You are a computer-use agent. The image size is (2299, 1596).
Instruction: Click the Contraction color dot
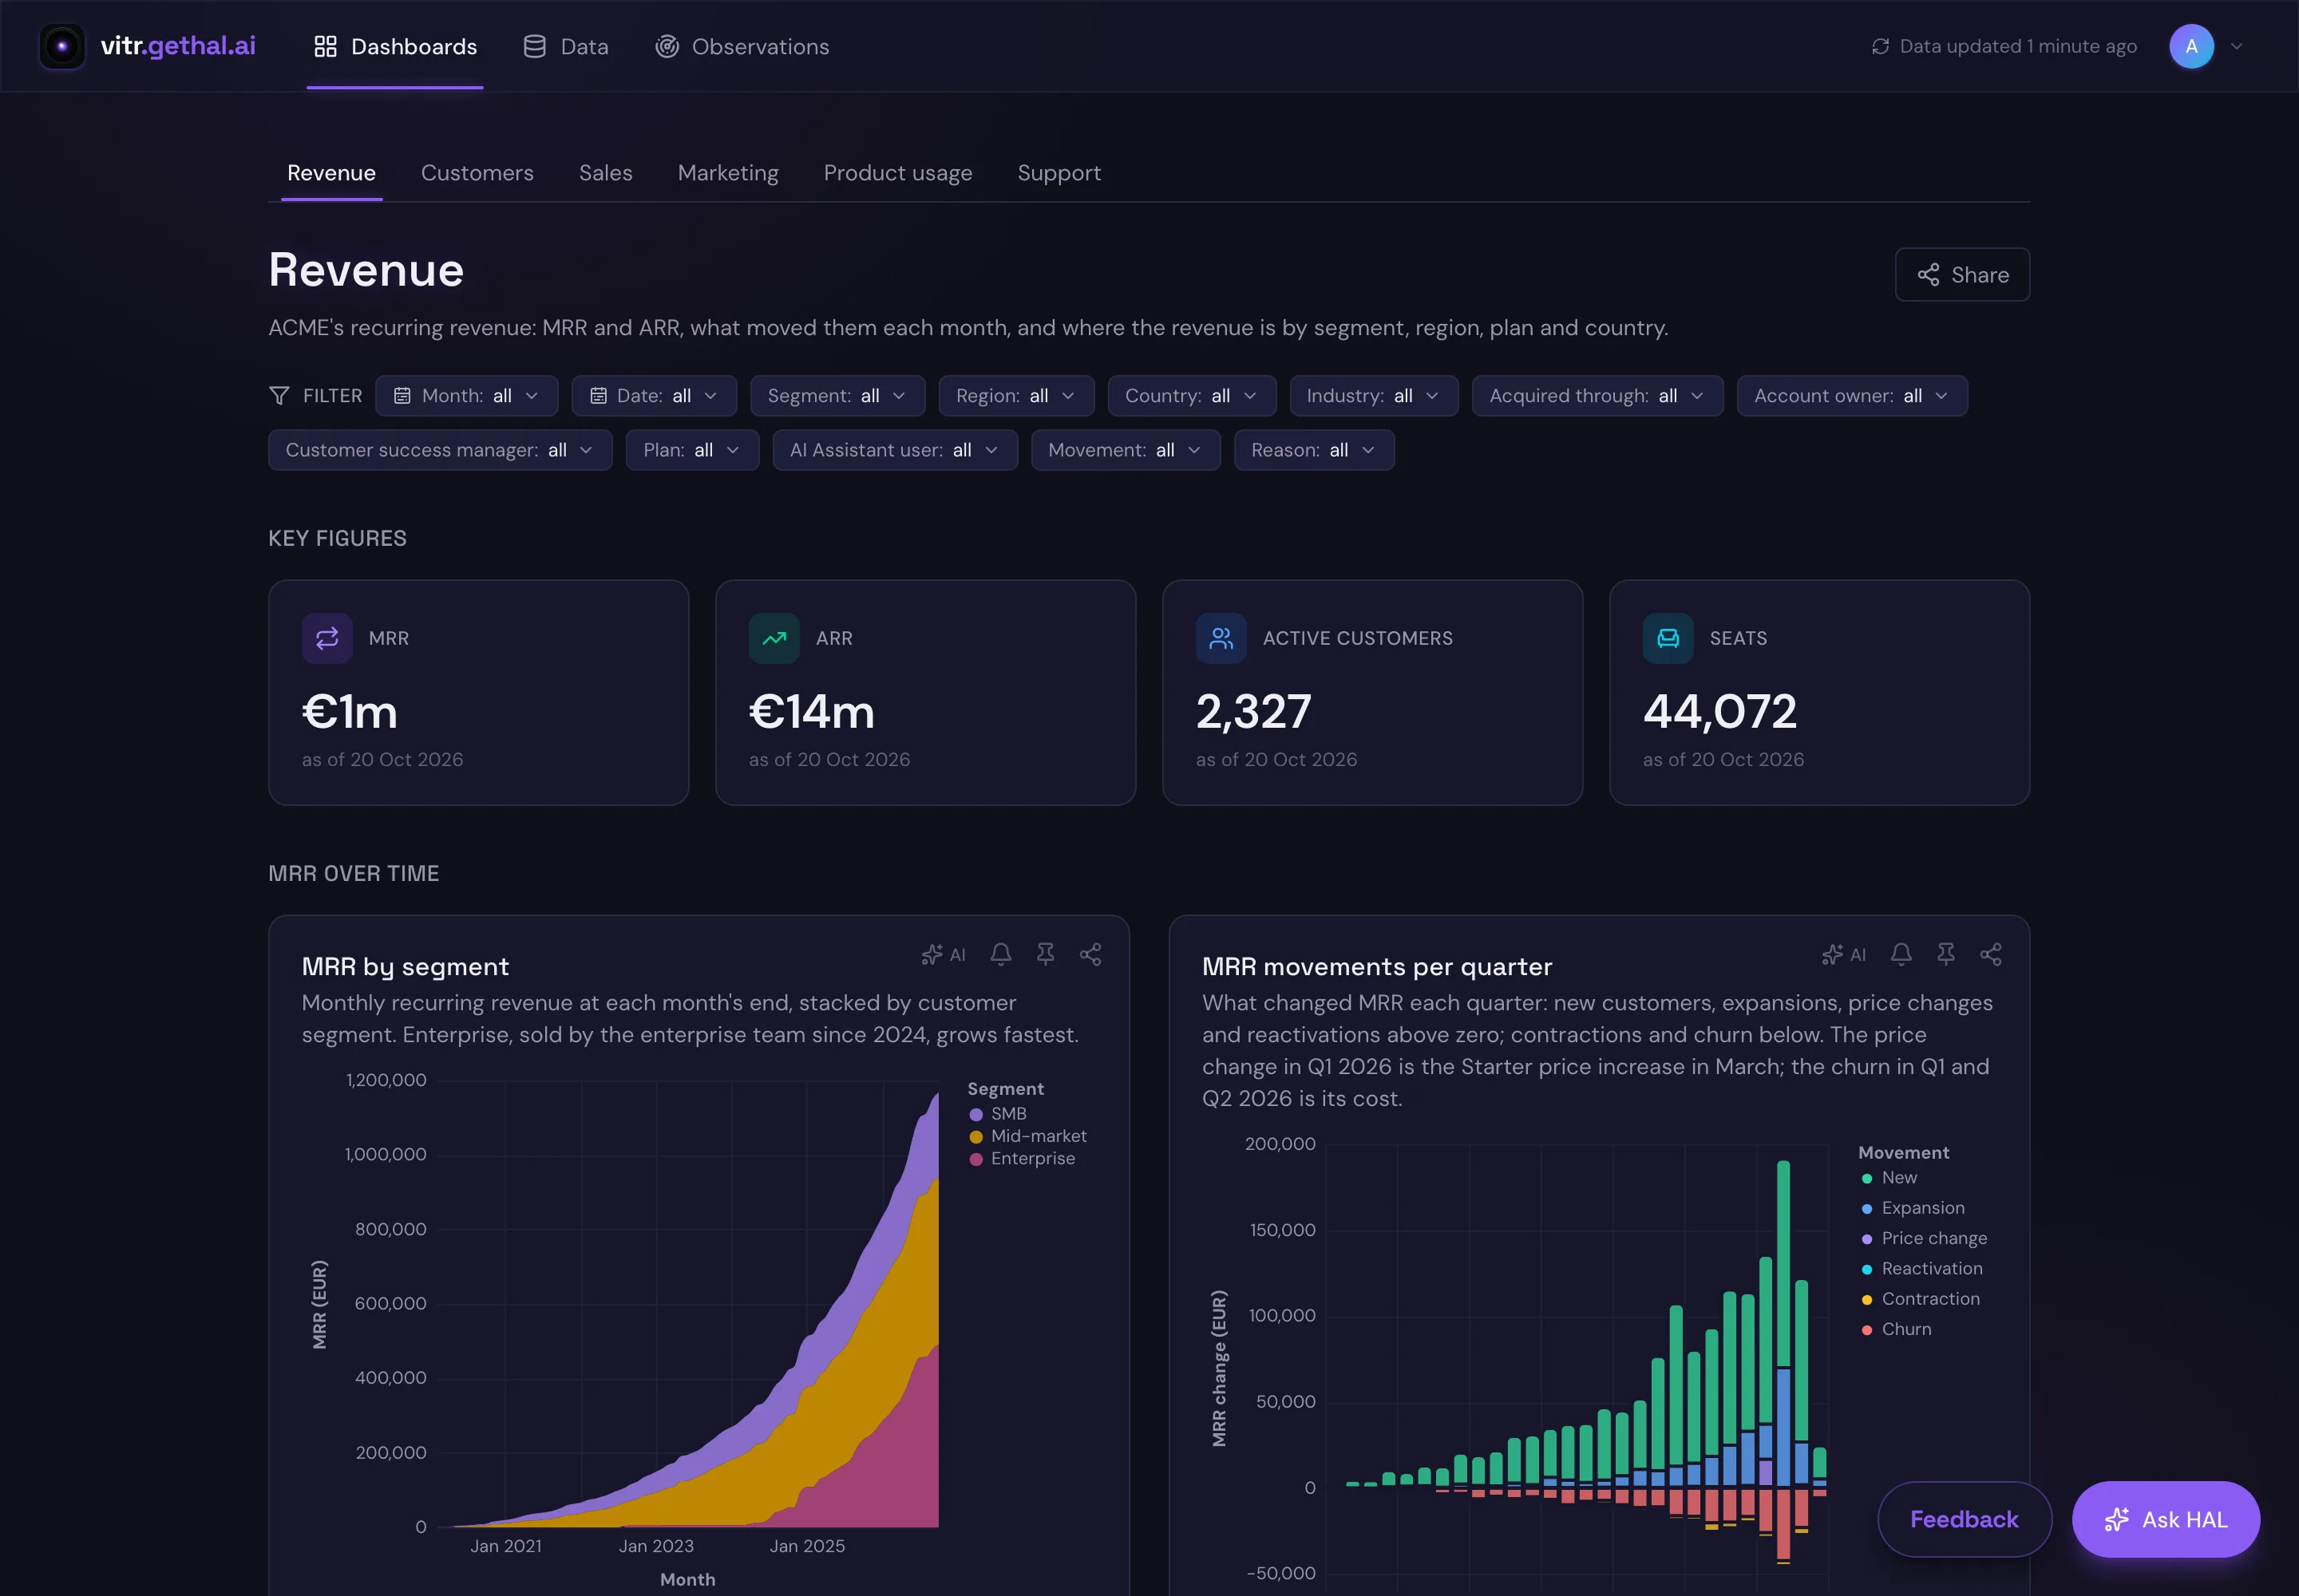coord(1867,1299)
